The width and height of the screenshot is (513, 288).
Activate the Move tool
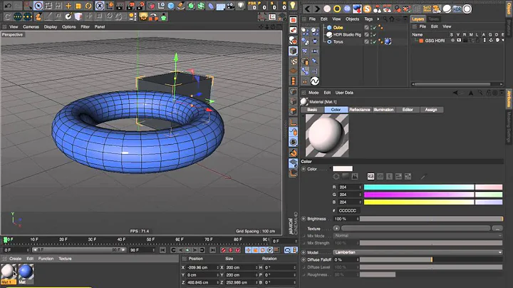click(x=68, y=6)
